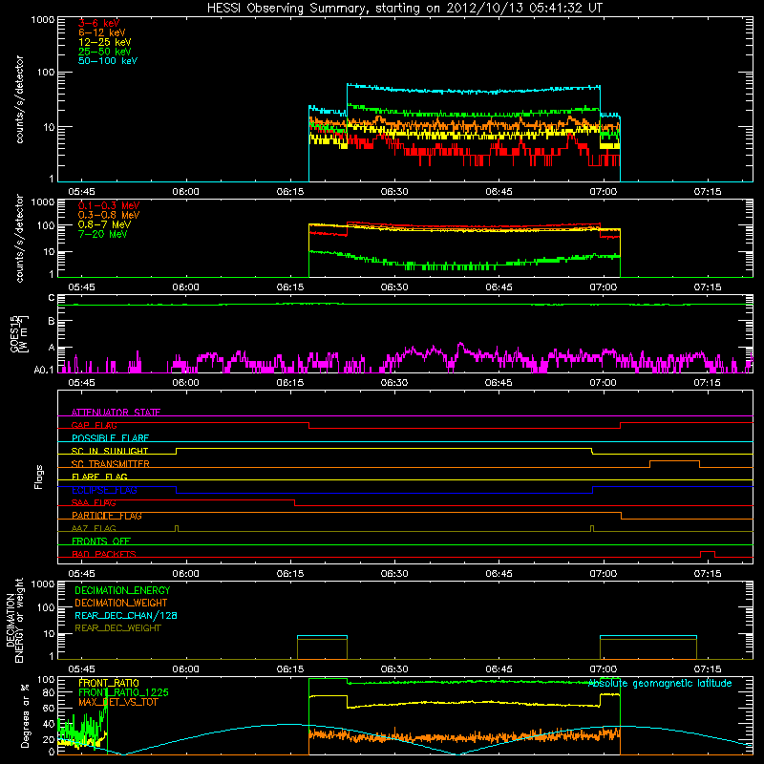764x764 pixels.
Task: Select the green FRONTS_OFF label
Action: pyautogui.click(x=101, y=541)
